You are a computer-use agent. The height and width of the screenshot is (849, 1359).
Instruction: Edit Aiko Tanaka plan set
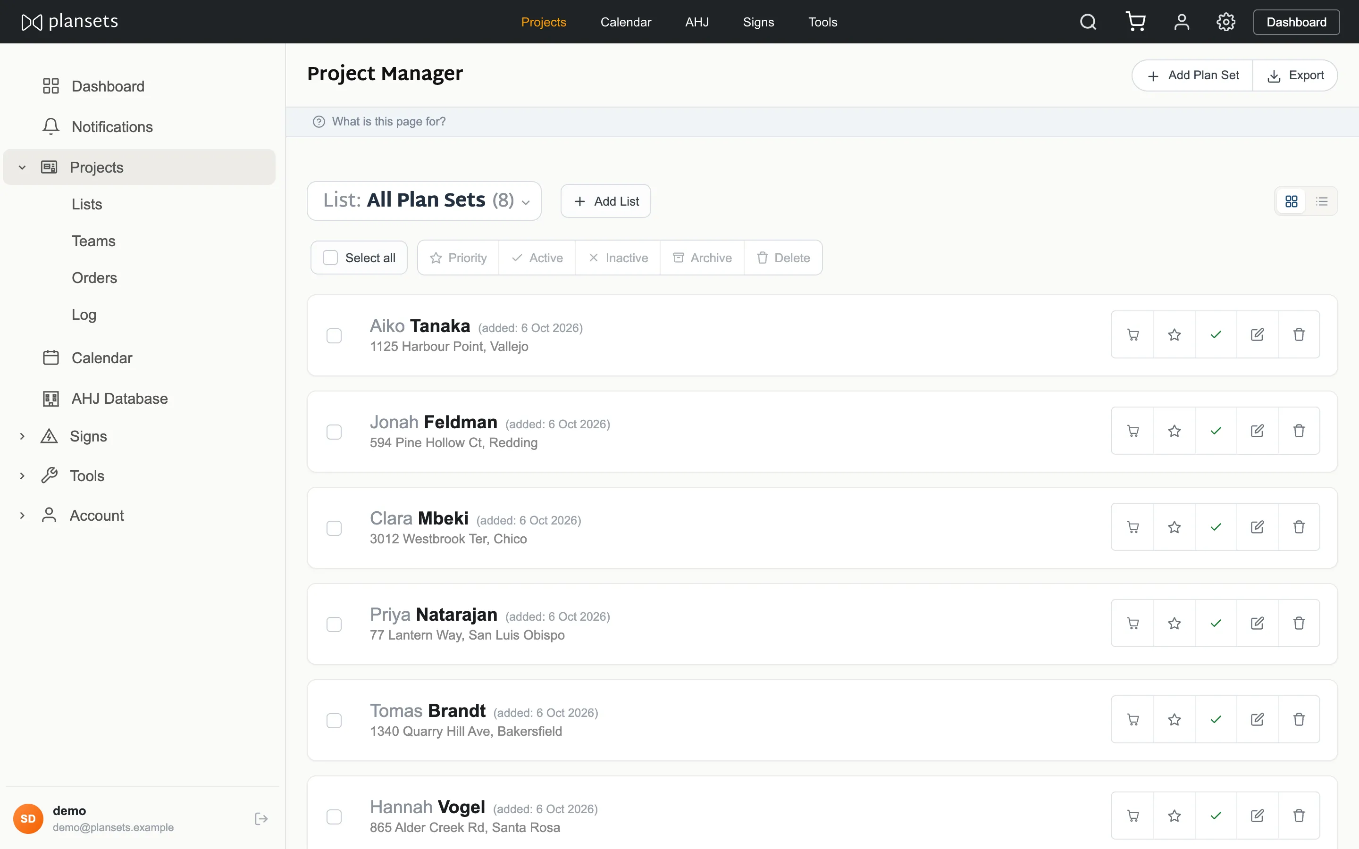click(1258, 335)
